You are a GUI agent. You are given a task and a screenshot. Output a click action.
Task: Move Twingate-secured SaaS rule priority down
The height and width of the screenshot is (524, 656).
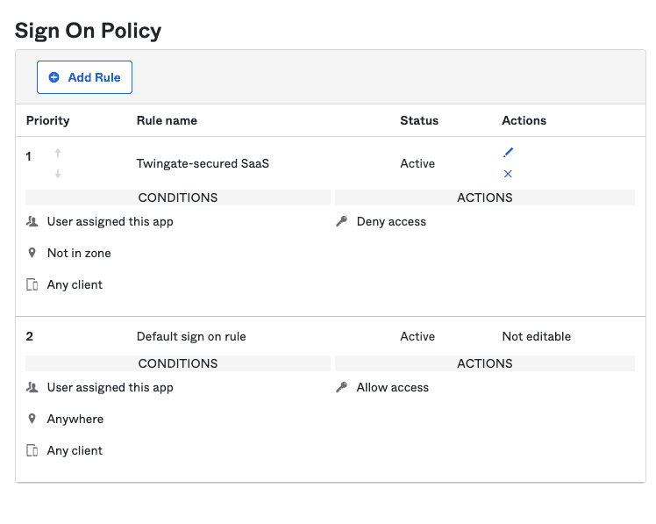pyautogui.click(x=58, y=174)
